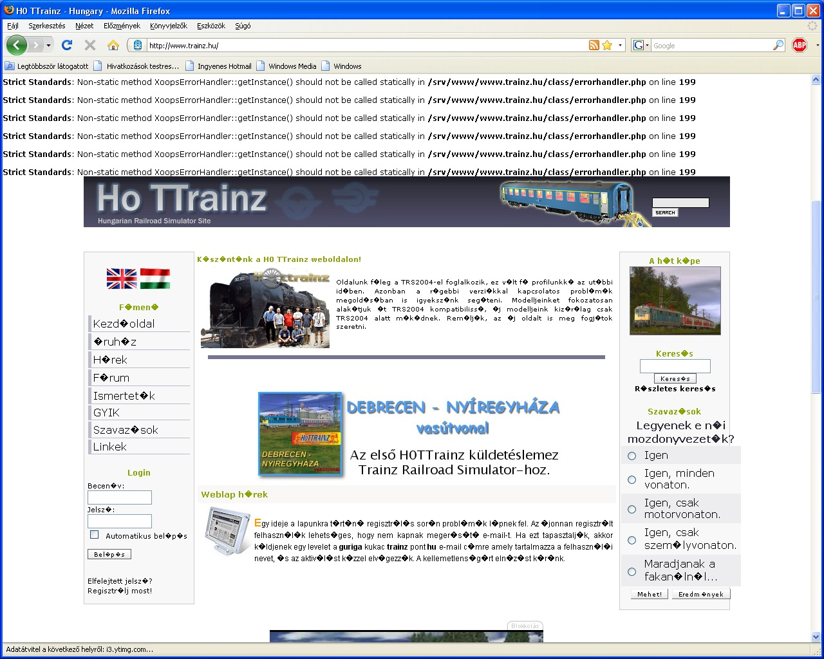Click the Adblock Plus ABP icon
The image size is (824, 659).
pos(800,45)
